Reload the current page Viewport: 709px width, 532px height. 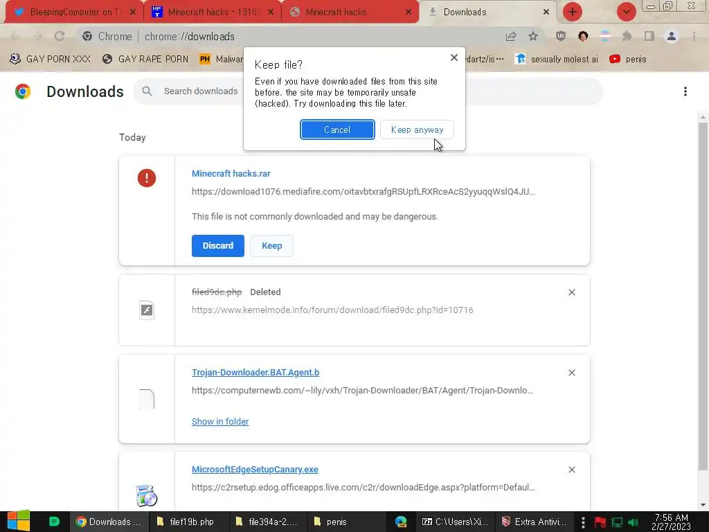pos(60,36)
